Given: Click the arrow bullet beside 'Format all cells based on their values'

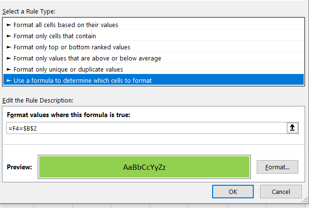Looking at the screenshot, I should (x=9, y=25).
